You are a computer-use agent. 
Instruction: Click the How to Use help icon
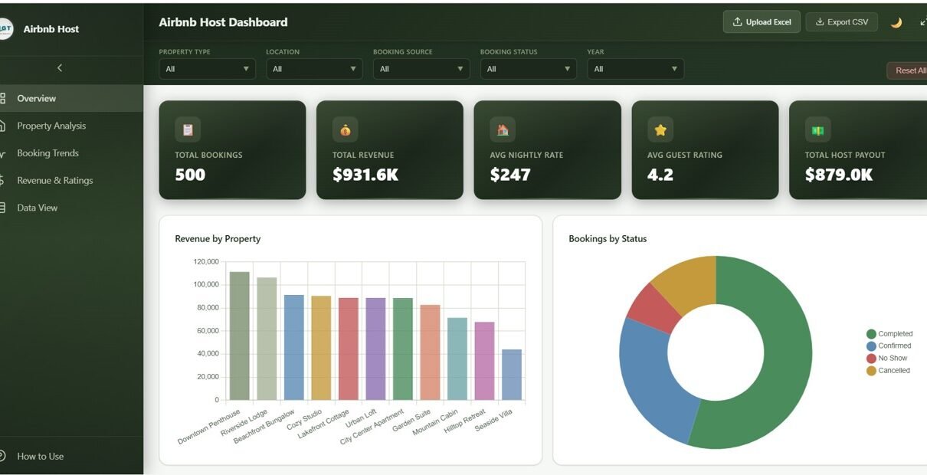point(3,456)
